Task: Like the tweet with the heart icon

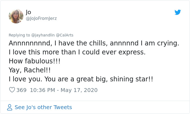Action: (x=12, y=90)
